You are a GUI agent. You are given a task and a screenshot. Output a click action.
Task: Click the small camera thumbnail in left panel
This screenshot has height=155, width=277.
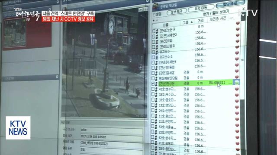tap(14, 33)
